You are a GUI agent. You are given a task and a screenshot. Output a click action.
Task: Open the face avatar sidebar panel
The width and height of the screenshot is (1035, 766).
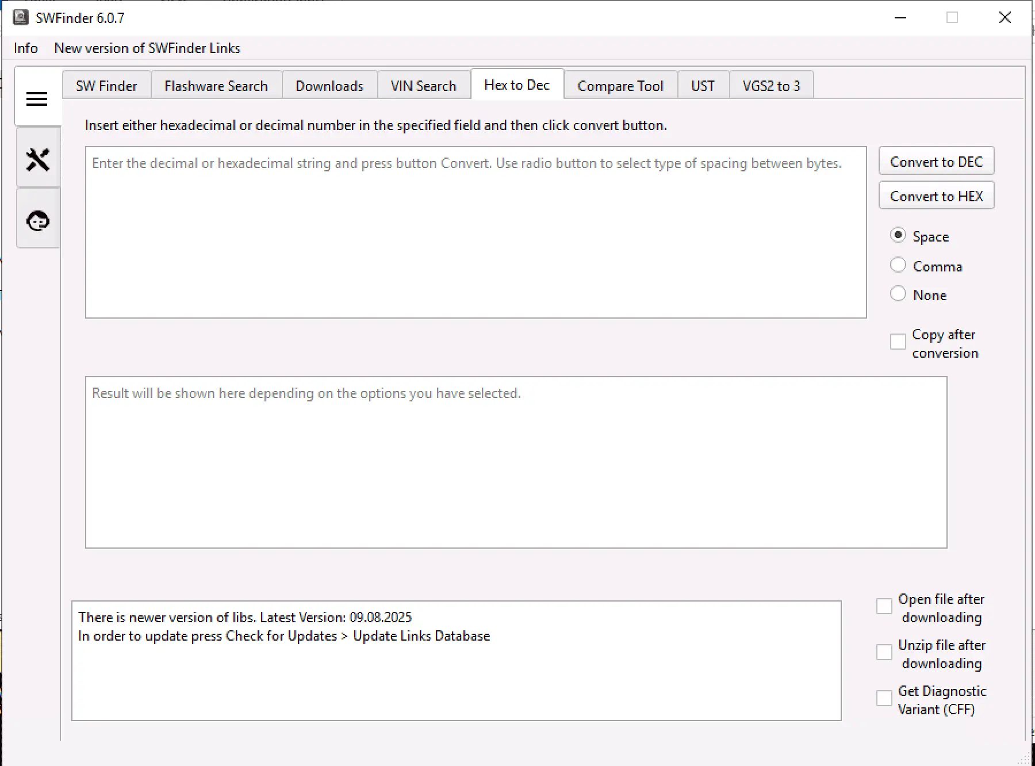pyautogui.click(x=38, y=220)
